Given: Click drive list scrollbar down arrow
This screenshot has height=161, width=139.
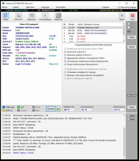Looking at the screenshot, I should 124,41.
